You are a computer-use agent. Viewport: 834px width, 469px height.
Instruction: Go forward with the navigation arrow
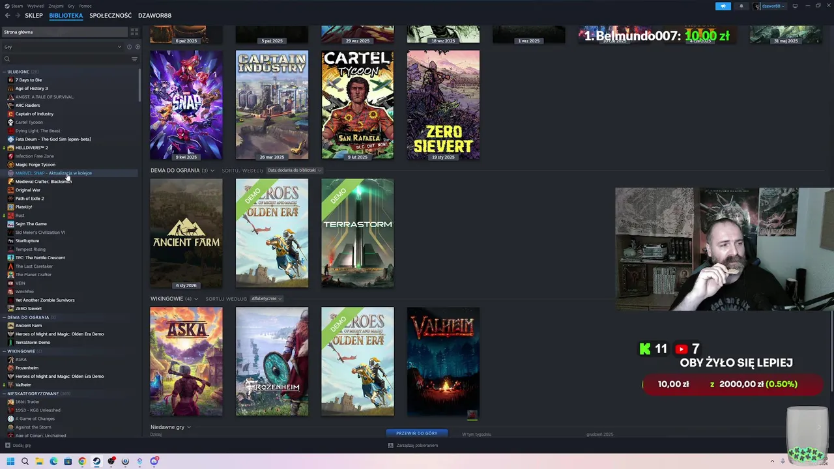coord(17,16)
